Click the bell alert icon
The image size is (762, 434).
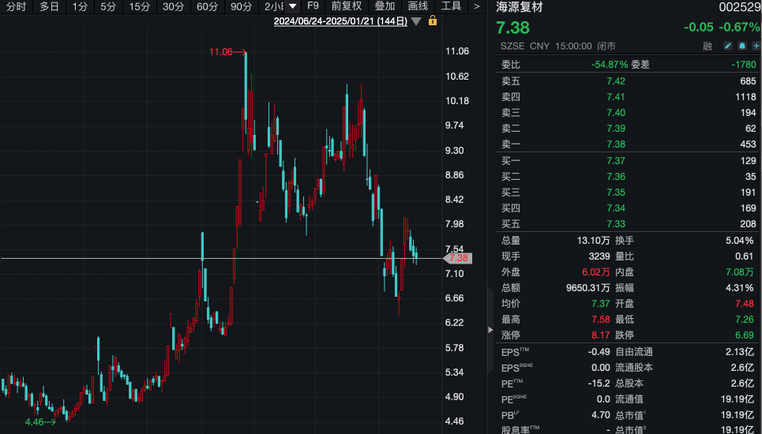741,47
